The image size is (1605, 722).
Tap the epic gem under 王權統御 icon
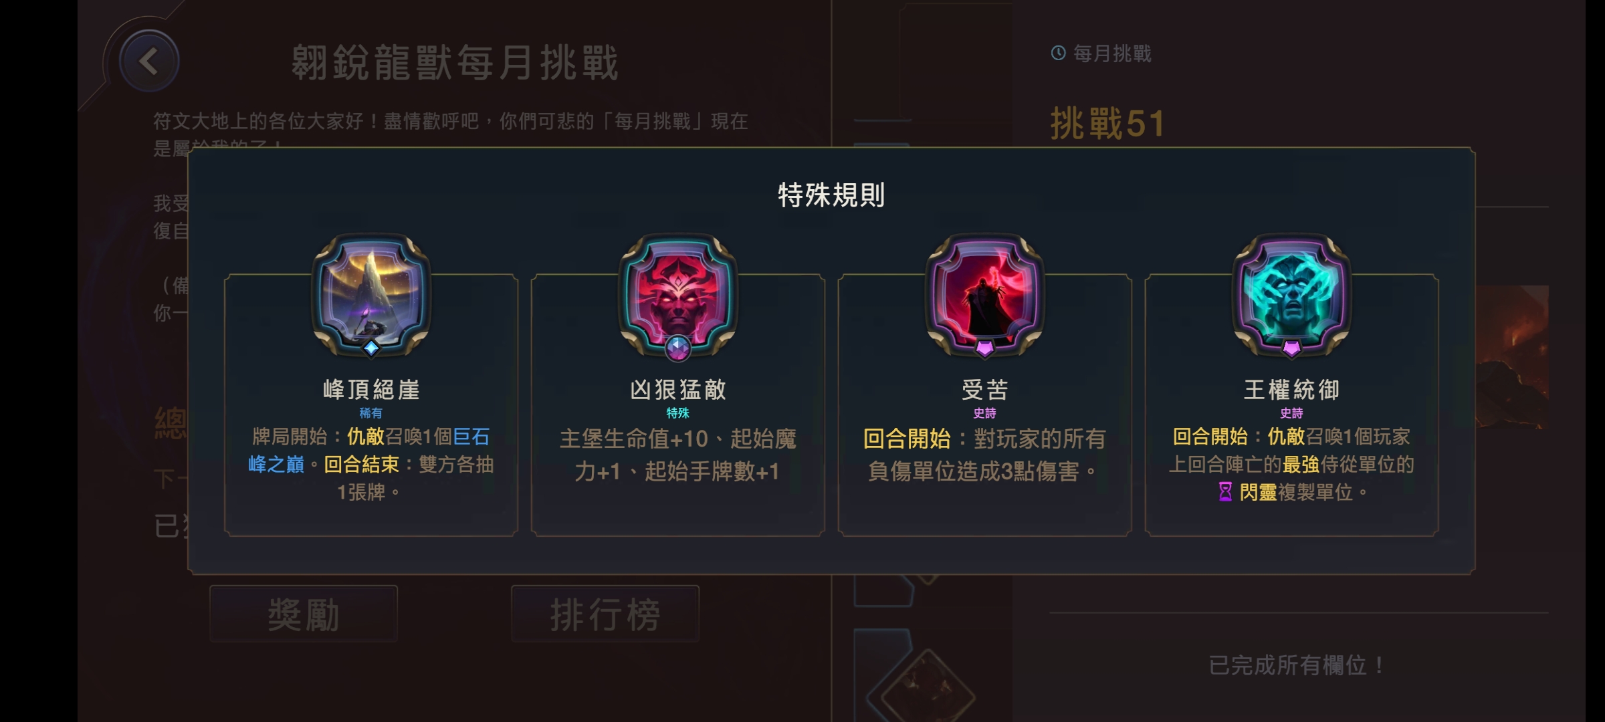(x=1292, y=348)
